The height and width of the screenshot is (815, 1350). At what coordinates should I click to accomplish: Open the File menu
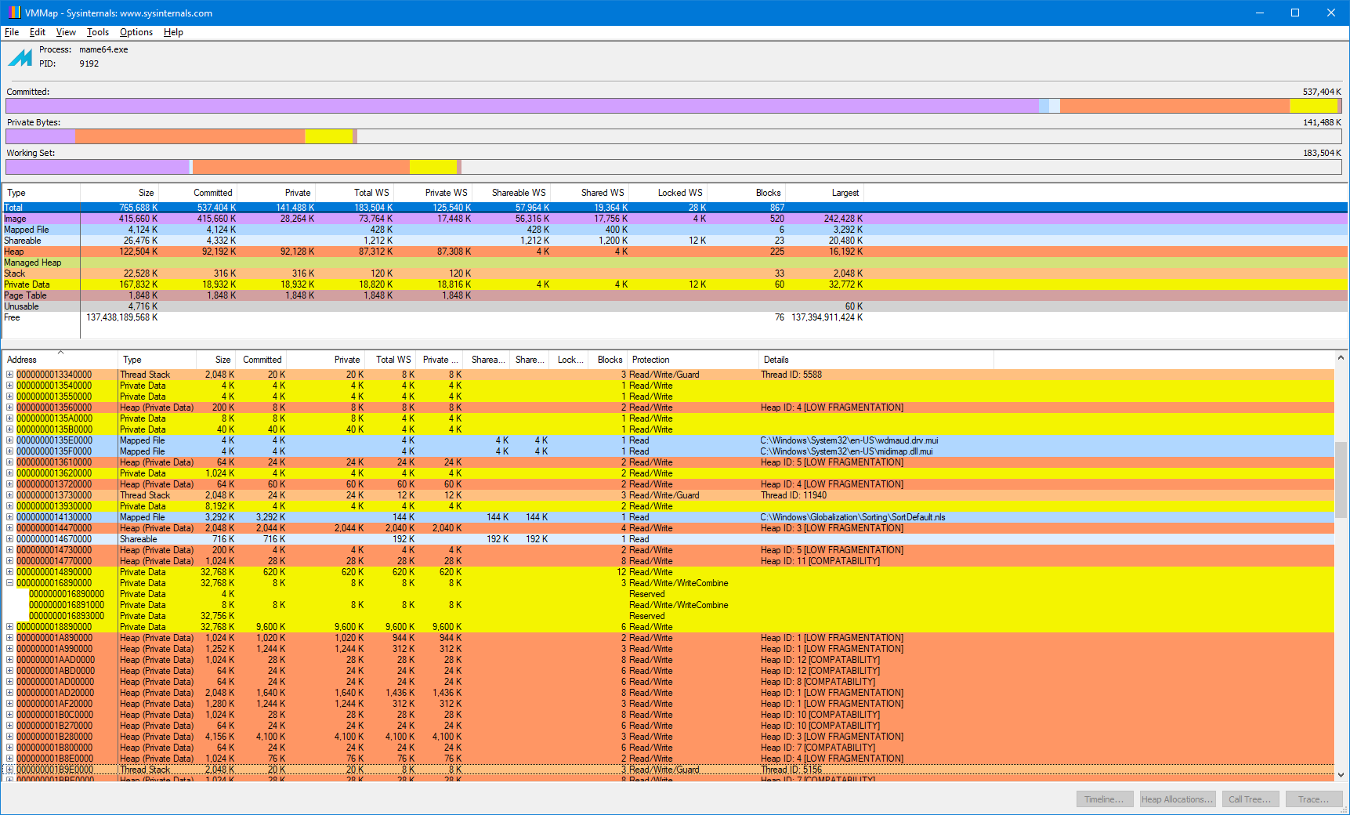click(12, 32)
